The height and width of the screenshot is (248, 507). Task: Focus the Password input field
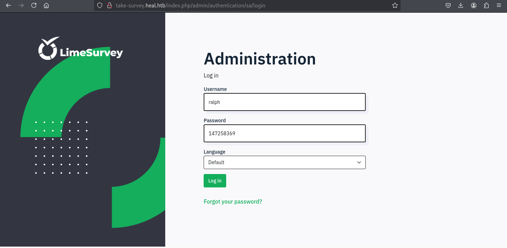pos(284,134)
